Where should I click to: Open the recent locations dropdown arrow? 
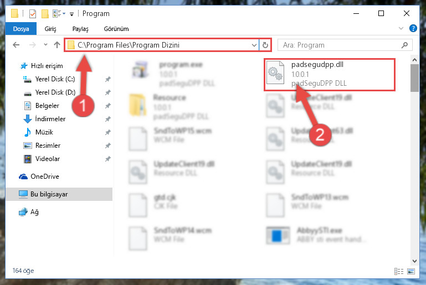(45, 44)
